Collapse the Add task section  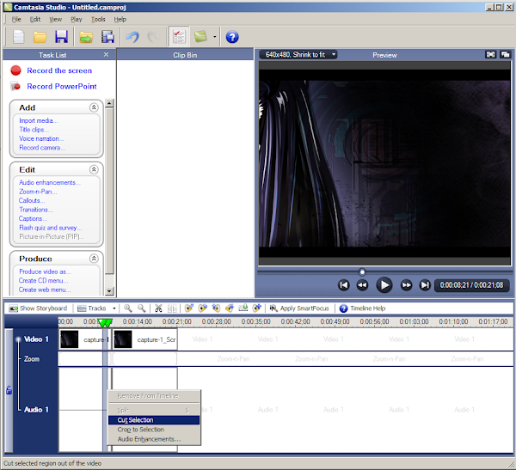click(x=94, y=107)
